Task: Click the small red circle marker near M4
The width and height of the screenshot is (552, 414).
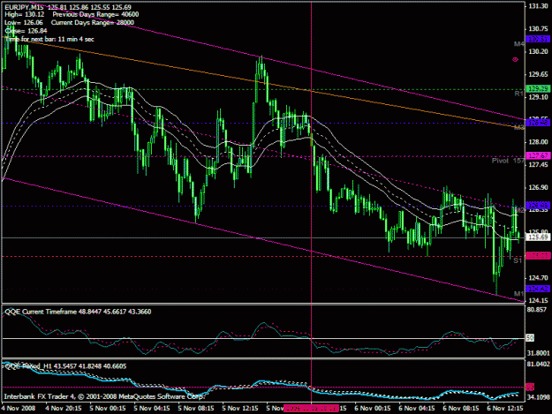Action: click(x=515, y=59)
